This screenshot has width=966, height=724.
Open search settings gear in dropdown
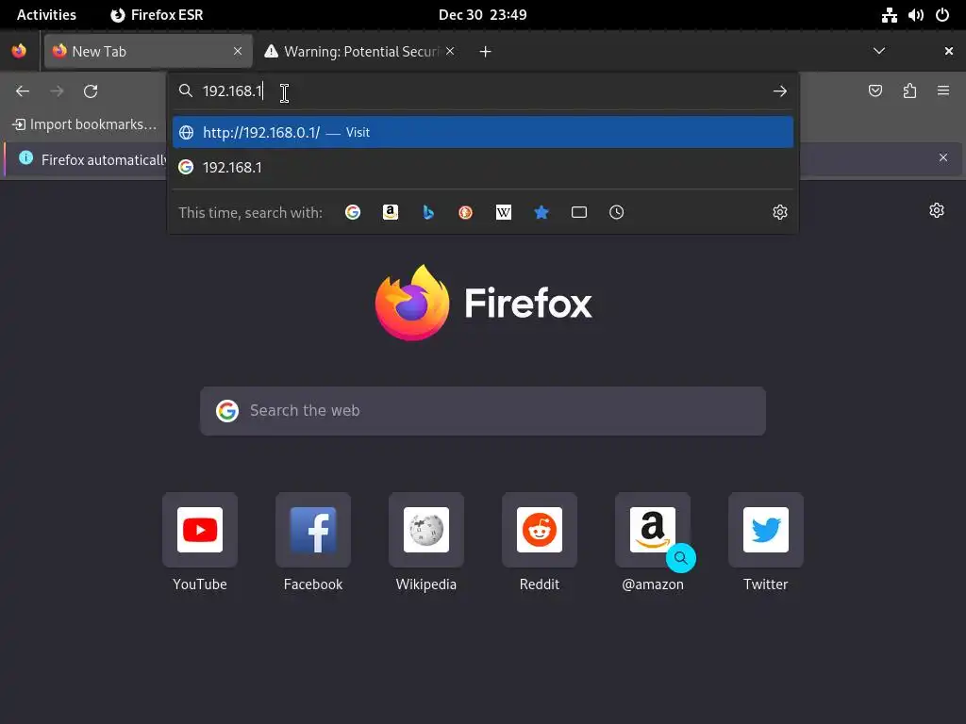point(780,212)
